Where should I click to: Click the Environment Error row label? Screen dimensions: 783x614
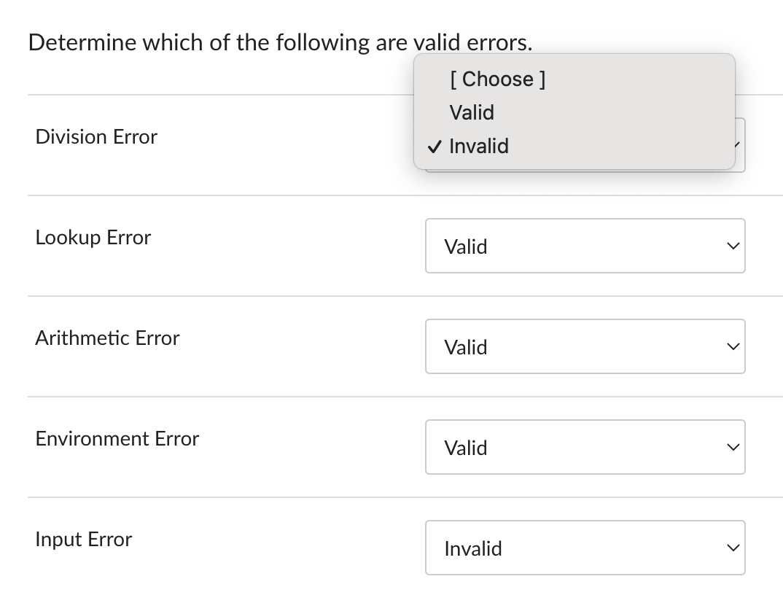(117, 439)
